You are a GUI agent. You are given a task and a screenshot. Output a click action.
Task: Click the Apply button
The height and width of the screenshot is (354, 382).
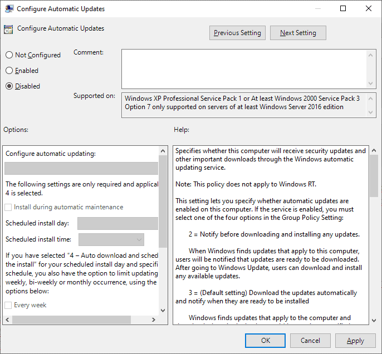(x=355, y=341)
